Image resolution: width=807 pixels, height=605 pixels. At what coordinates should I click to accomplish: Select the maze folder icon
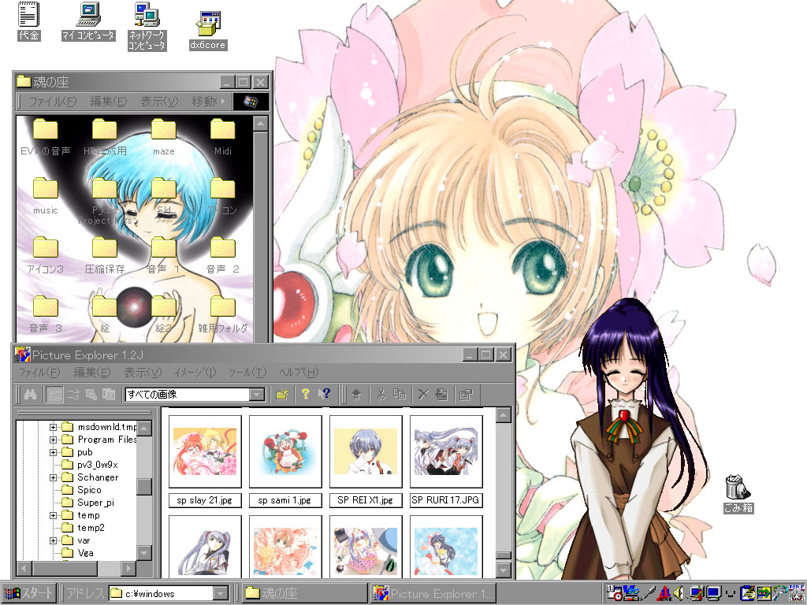click(164, 137)
